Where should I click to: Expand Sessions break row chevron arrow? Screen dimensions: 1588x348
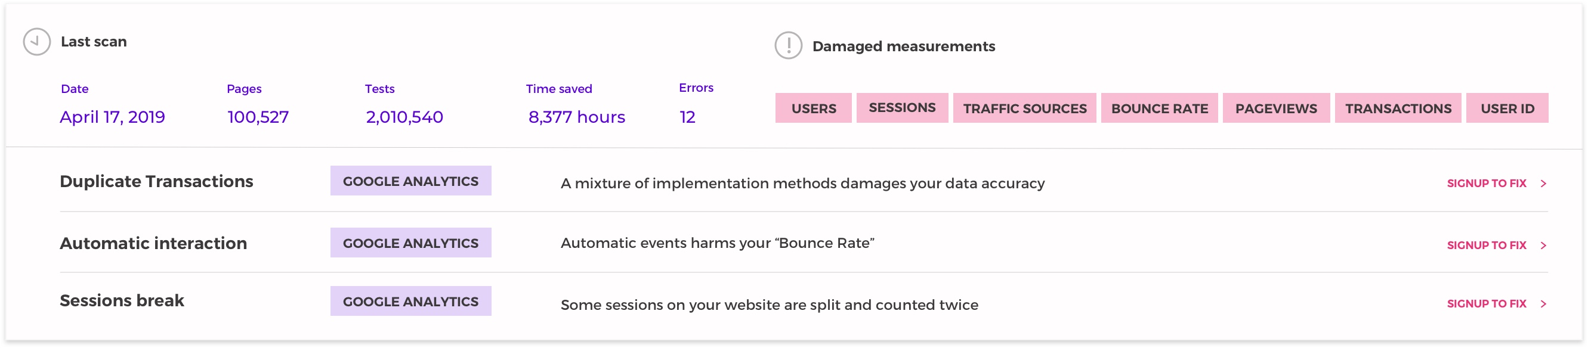tap(1544, 304)
